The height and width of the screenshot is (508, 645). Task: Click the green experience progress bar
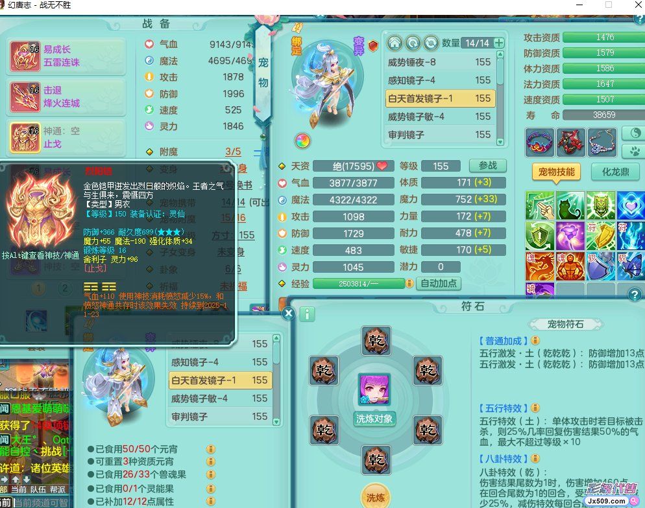[358, 284]
